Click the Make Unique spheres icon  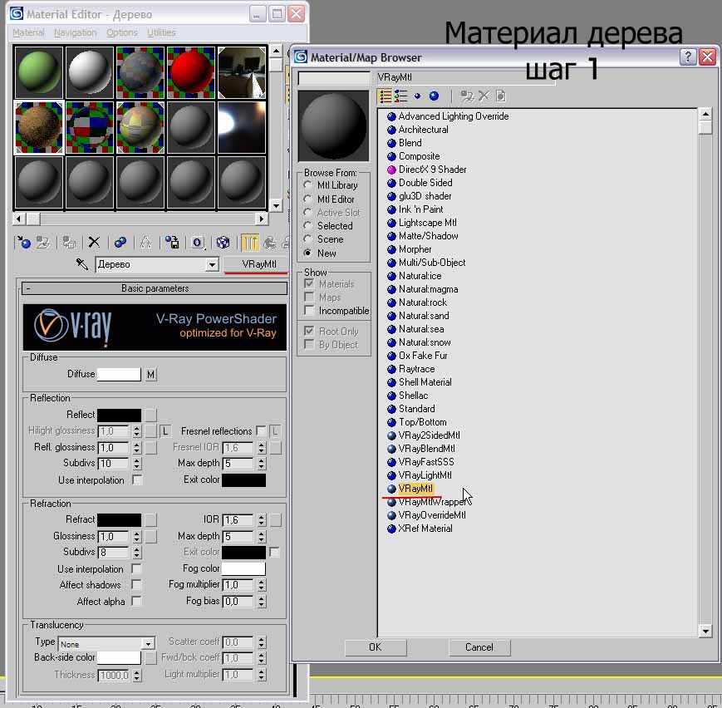coord(120,243)
